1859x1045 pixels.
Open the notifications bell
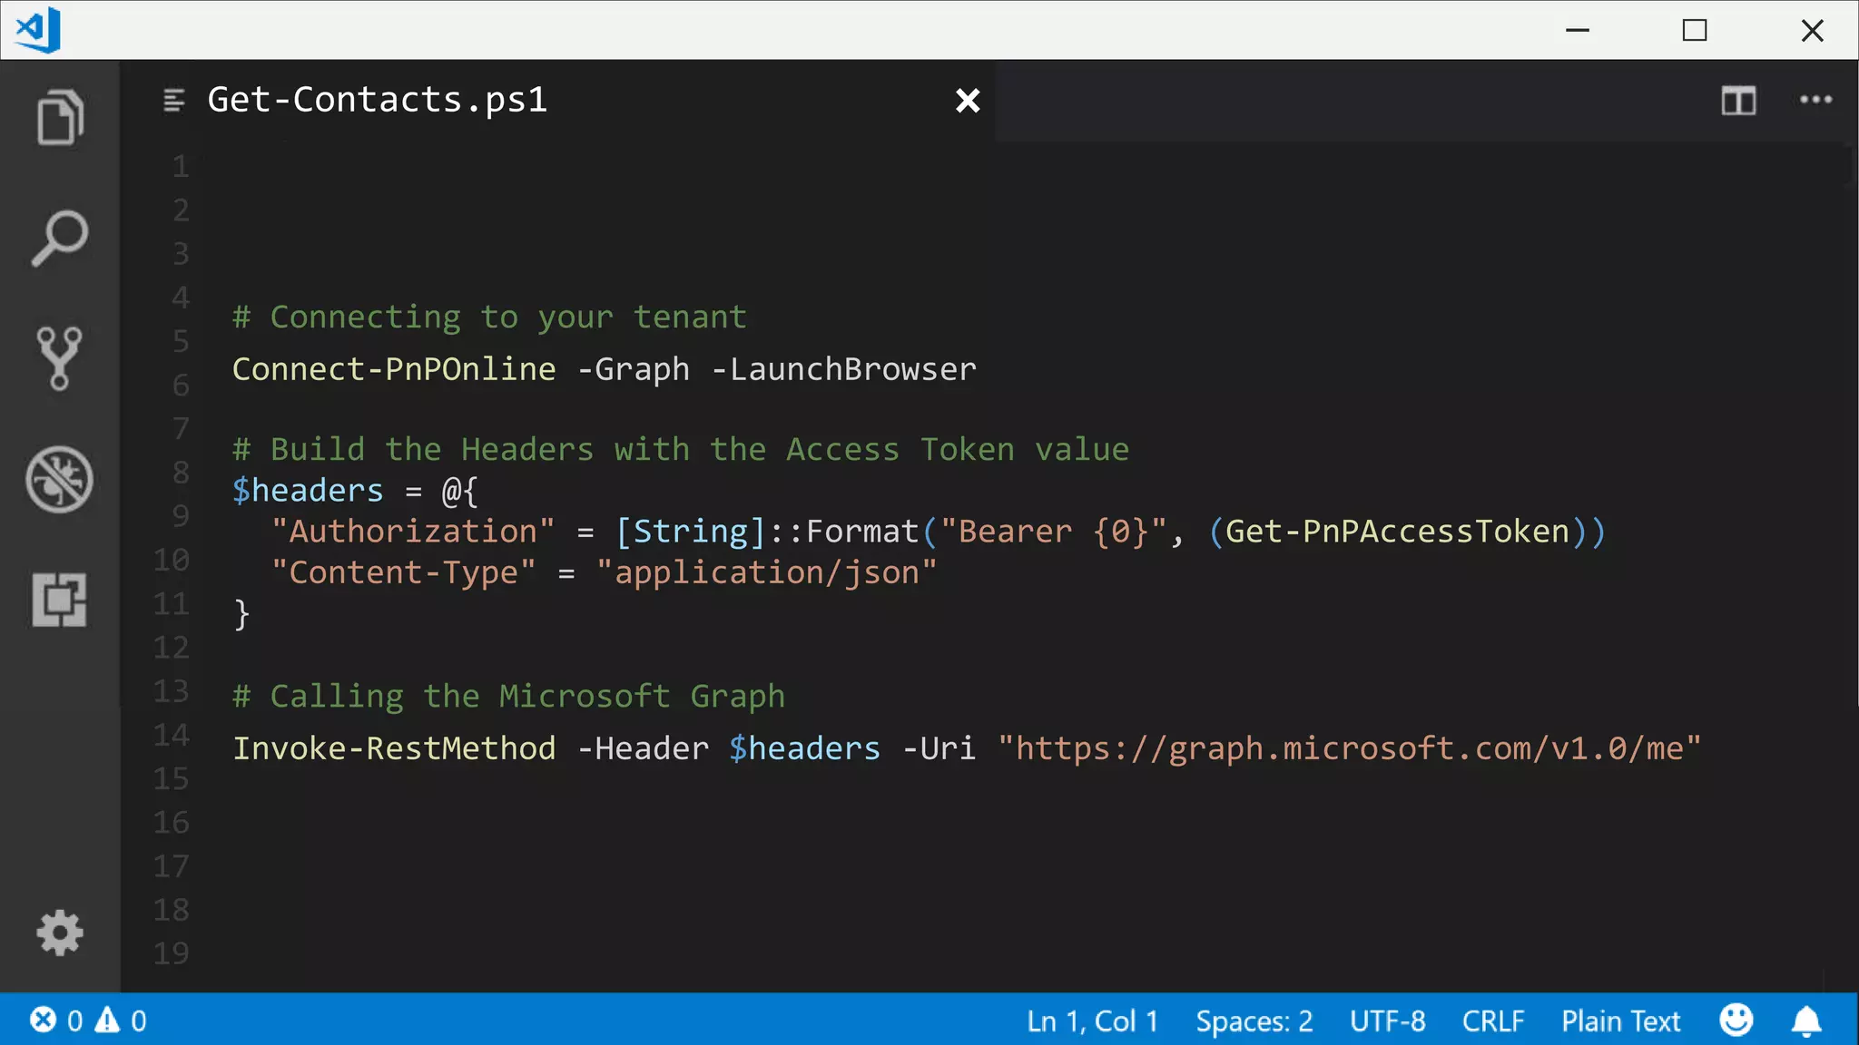tap(1806, 1021)
